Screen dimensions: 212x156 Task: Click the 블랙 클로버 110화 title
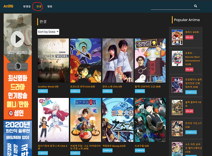(193, 104)
